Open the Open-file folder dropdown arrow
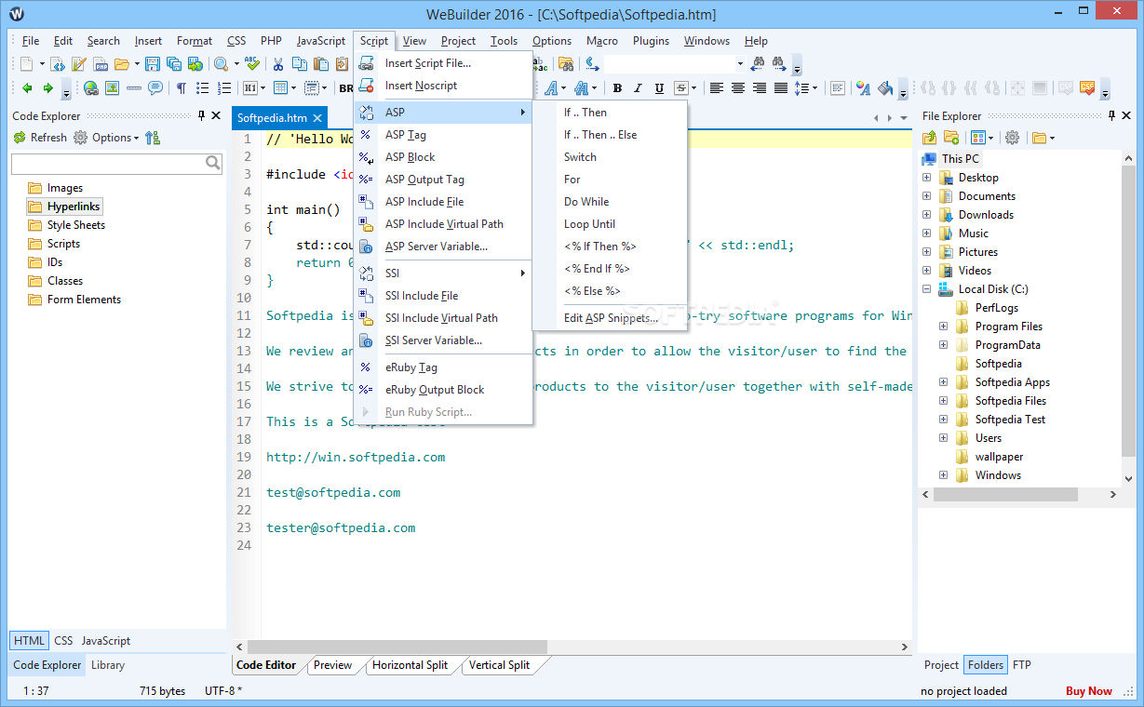Viewport: 1144px width, 707px height. [135, 64]
